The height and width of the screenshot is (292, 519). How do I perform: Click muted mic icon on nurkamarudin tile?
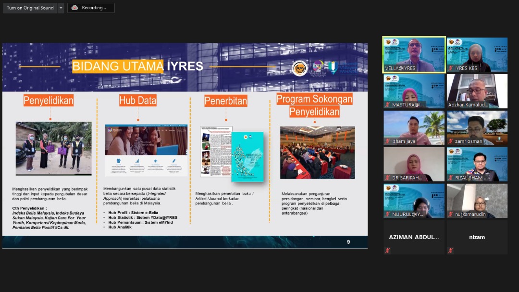(451, 215)
